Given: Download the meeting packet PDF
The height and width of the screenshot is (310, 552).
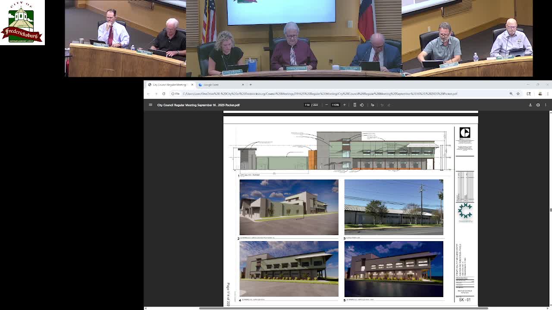Looking at the screenshot, I should point(530,105).
